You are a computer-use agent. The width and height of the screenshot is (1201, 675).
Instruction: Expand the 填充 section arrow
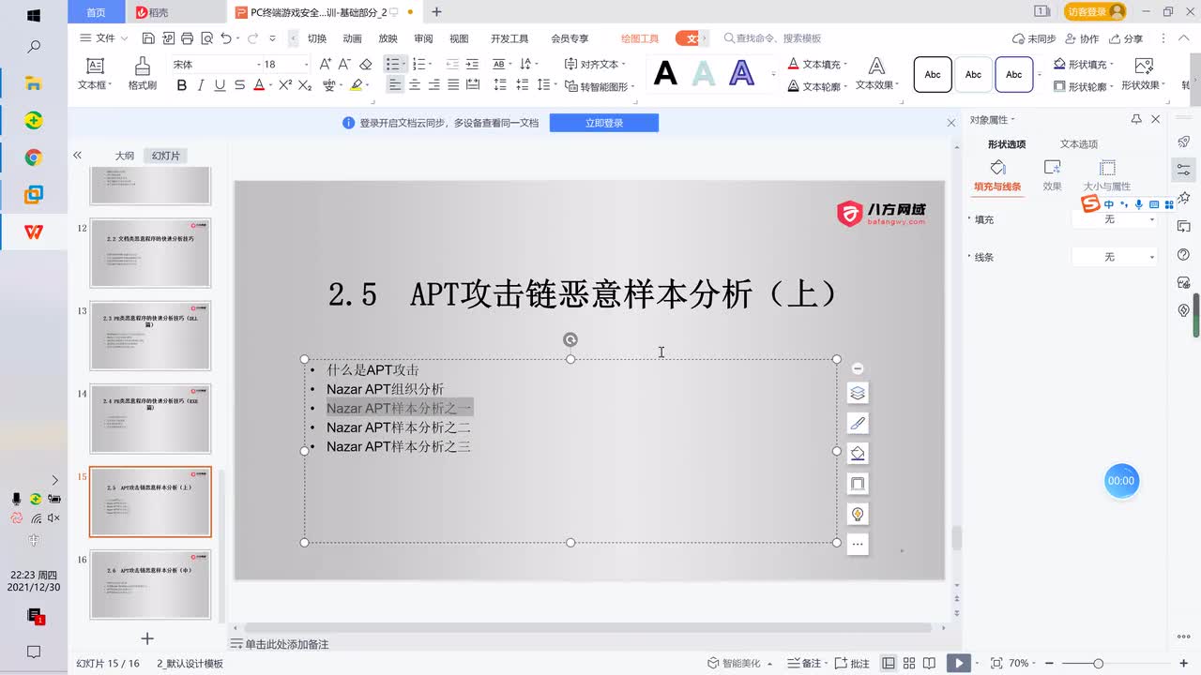click(969, 219)
